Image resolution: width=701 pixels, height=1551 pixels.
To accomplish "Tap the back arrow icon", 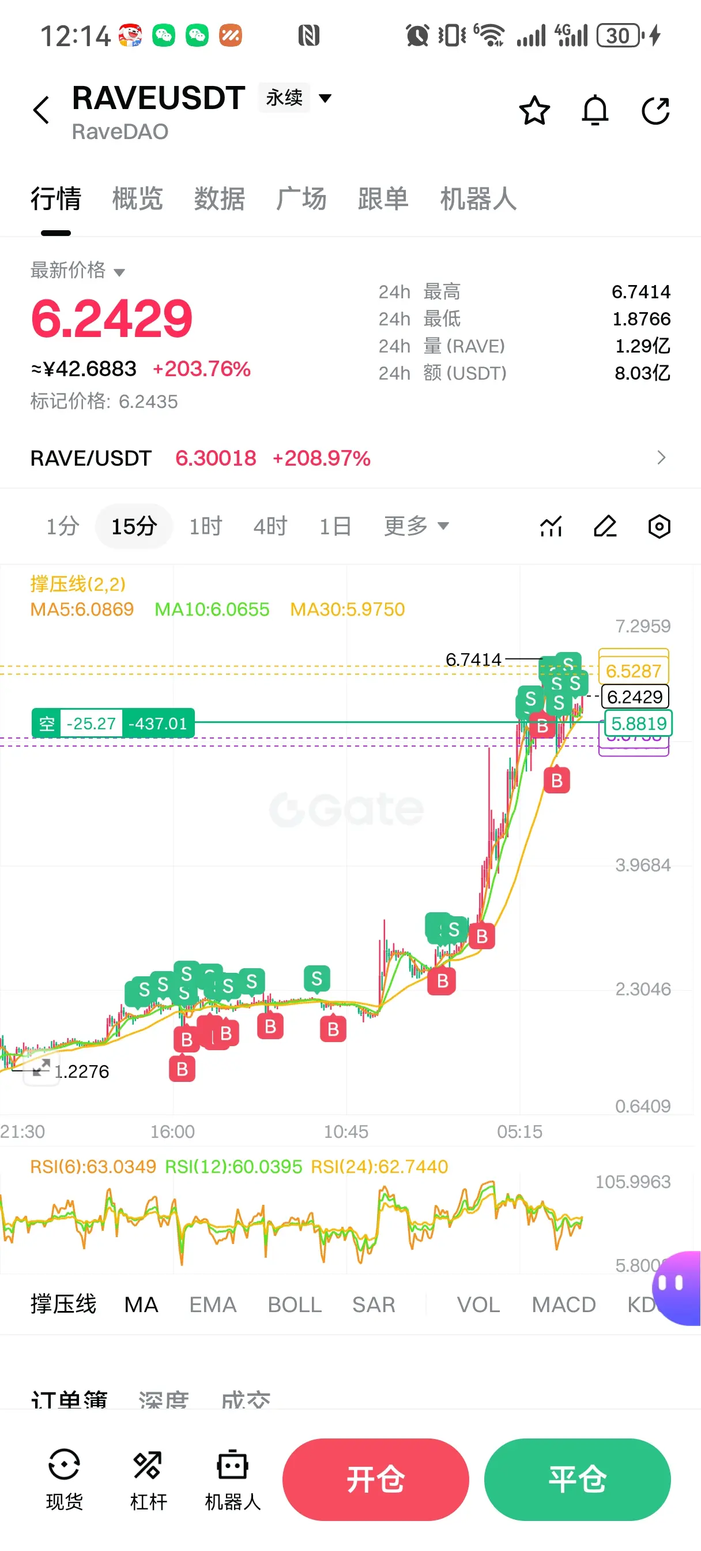I will pos(41,110).
